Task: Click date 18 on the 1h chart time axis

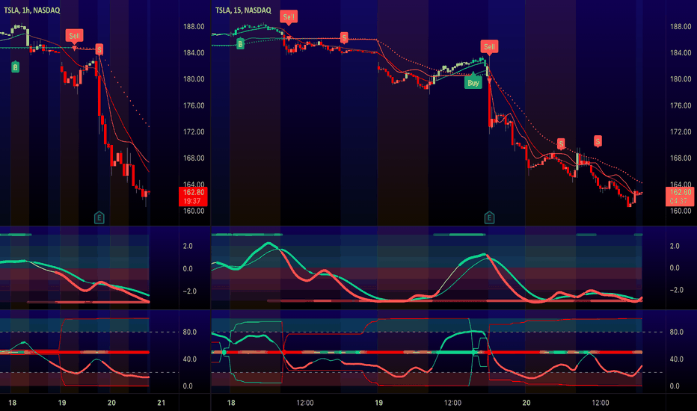Action: pyautogui.click(x=13, y=403)
